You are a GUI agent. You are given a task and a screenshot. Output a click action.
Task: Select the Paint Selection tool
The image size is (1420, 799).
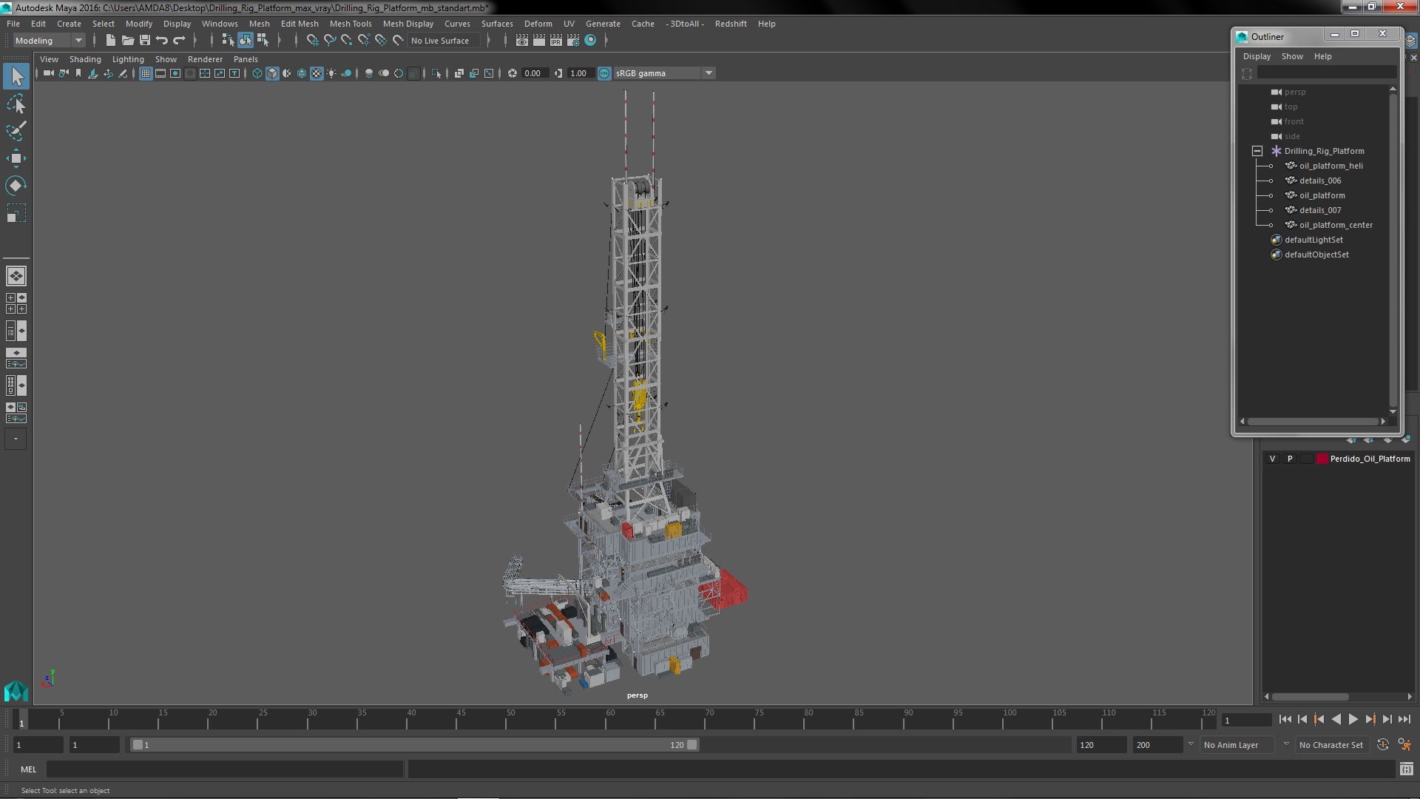(x=16, y=132)
